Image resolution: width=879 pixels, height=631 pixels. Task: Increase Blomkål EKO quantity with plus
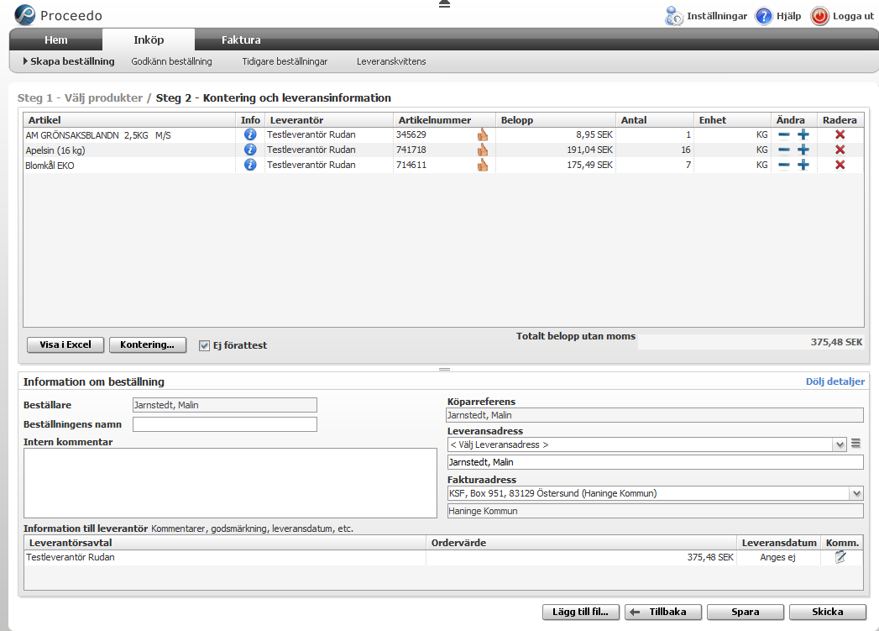[803, 165]
